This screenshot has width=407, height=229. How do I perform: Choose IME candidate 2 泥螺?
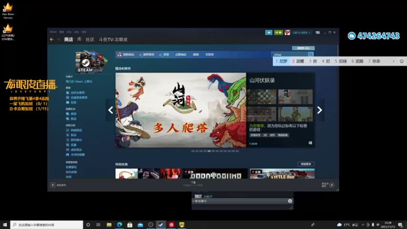[298, 61]
